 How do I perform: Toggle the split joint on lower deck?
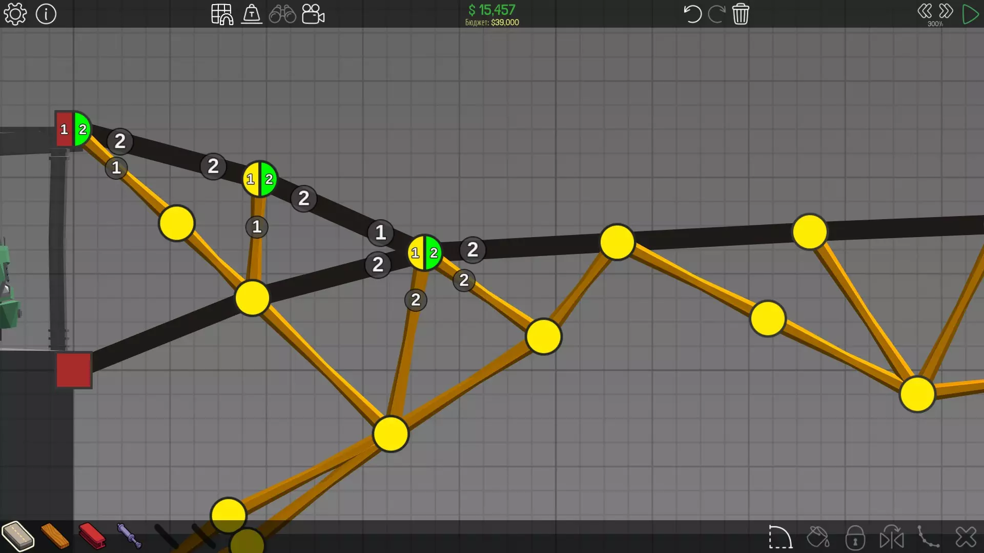pyautogui.click(x=425, y=252)
